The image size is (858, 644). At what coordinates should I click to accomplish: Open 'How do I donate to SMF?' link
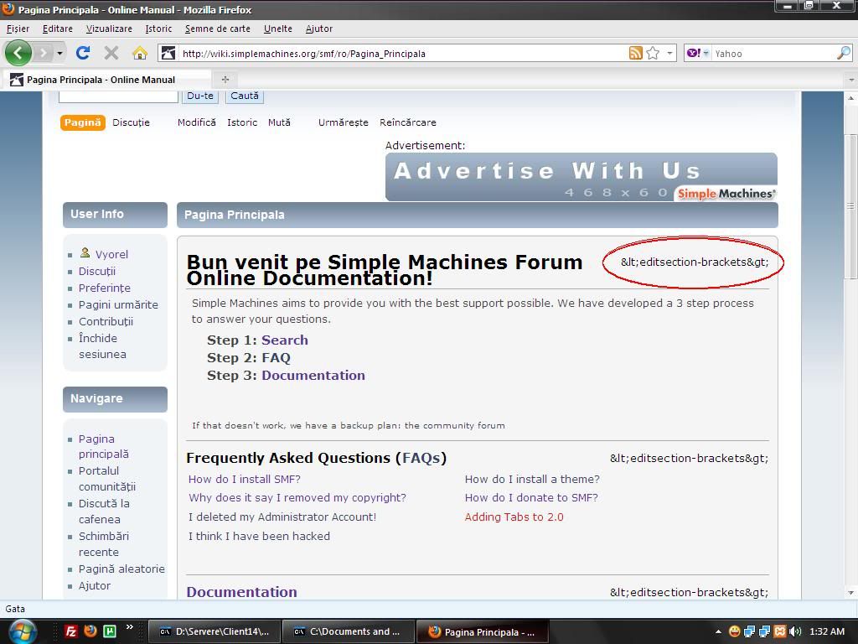[x=531, y=498]
